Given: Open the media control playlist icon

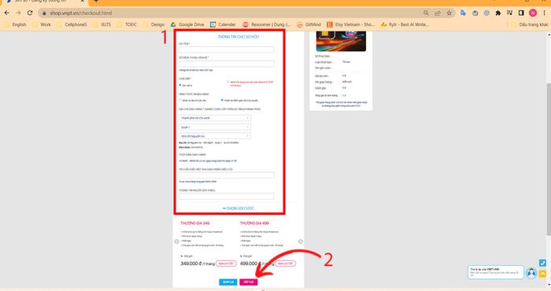Looking at the screenshot, I should (x=509, y=13).
